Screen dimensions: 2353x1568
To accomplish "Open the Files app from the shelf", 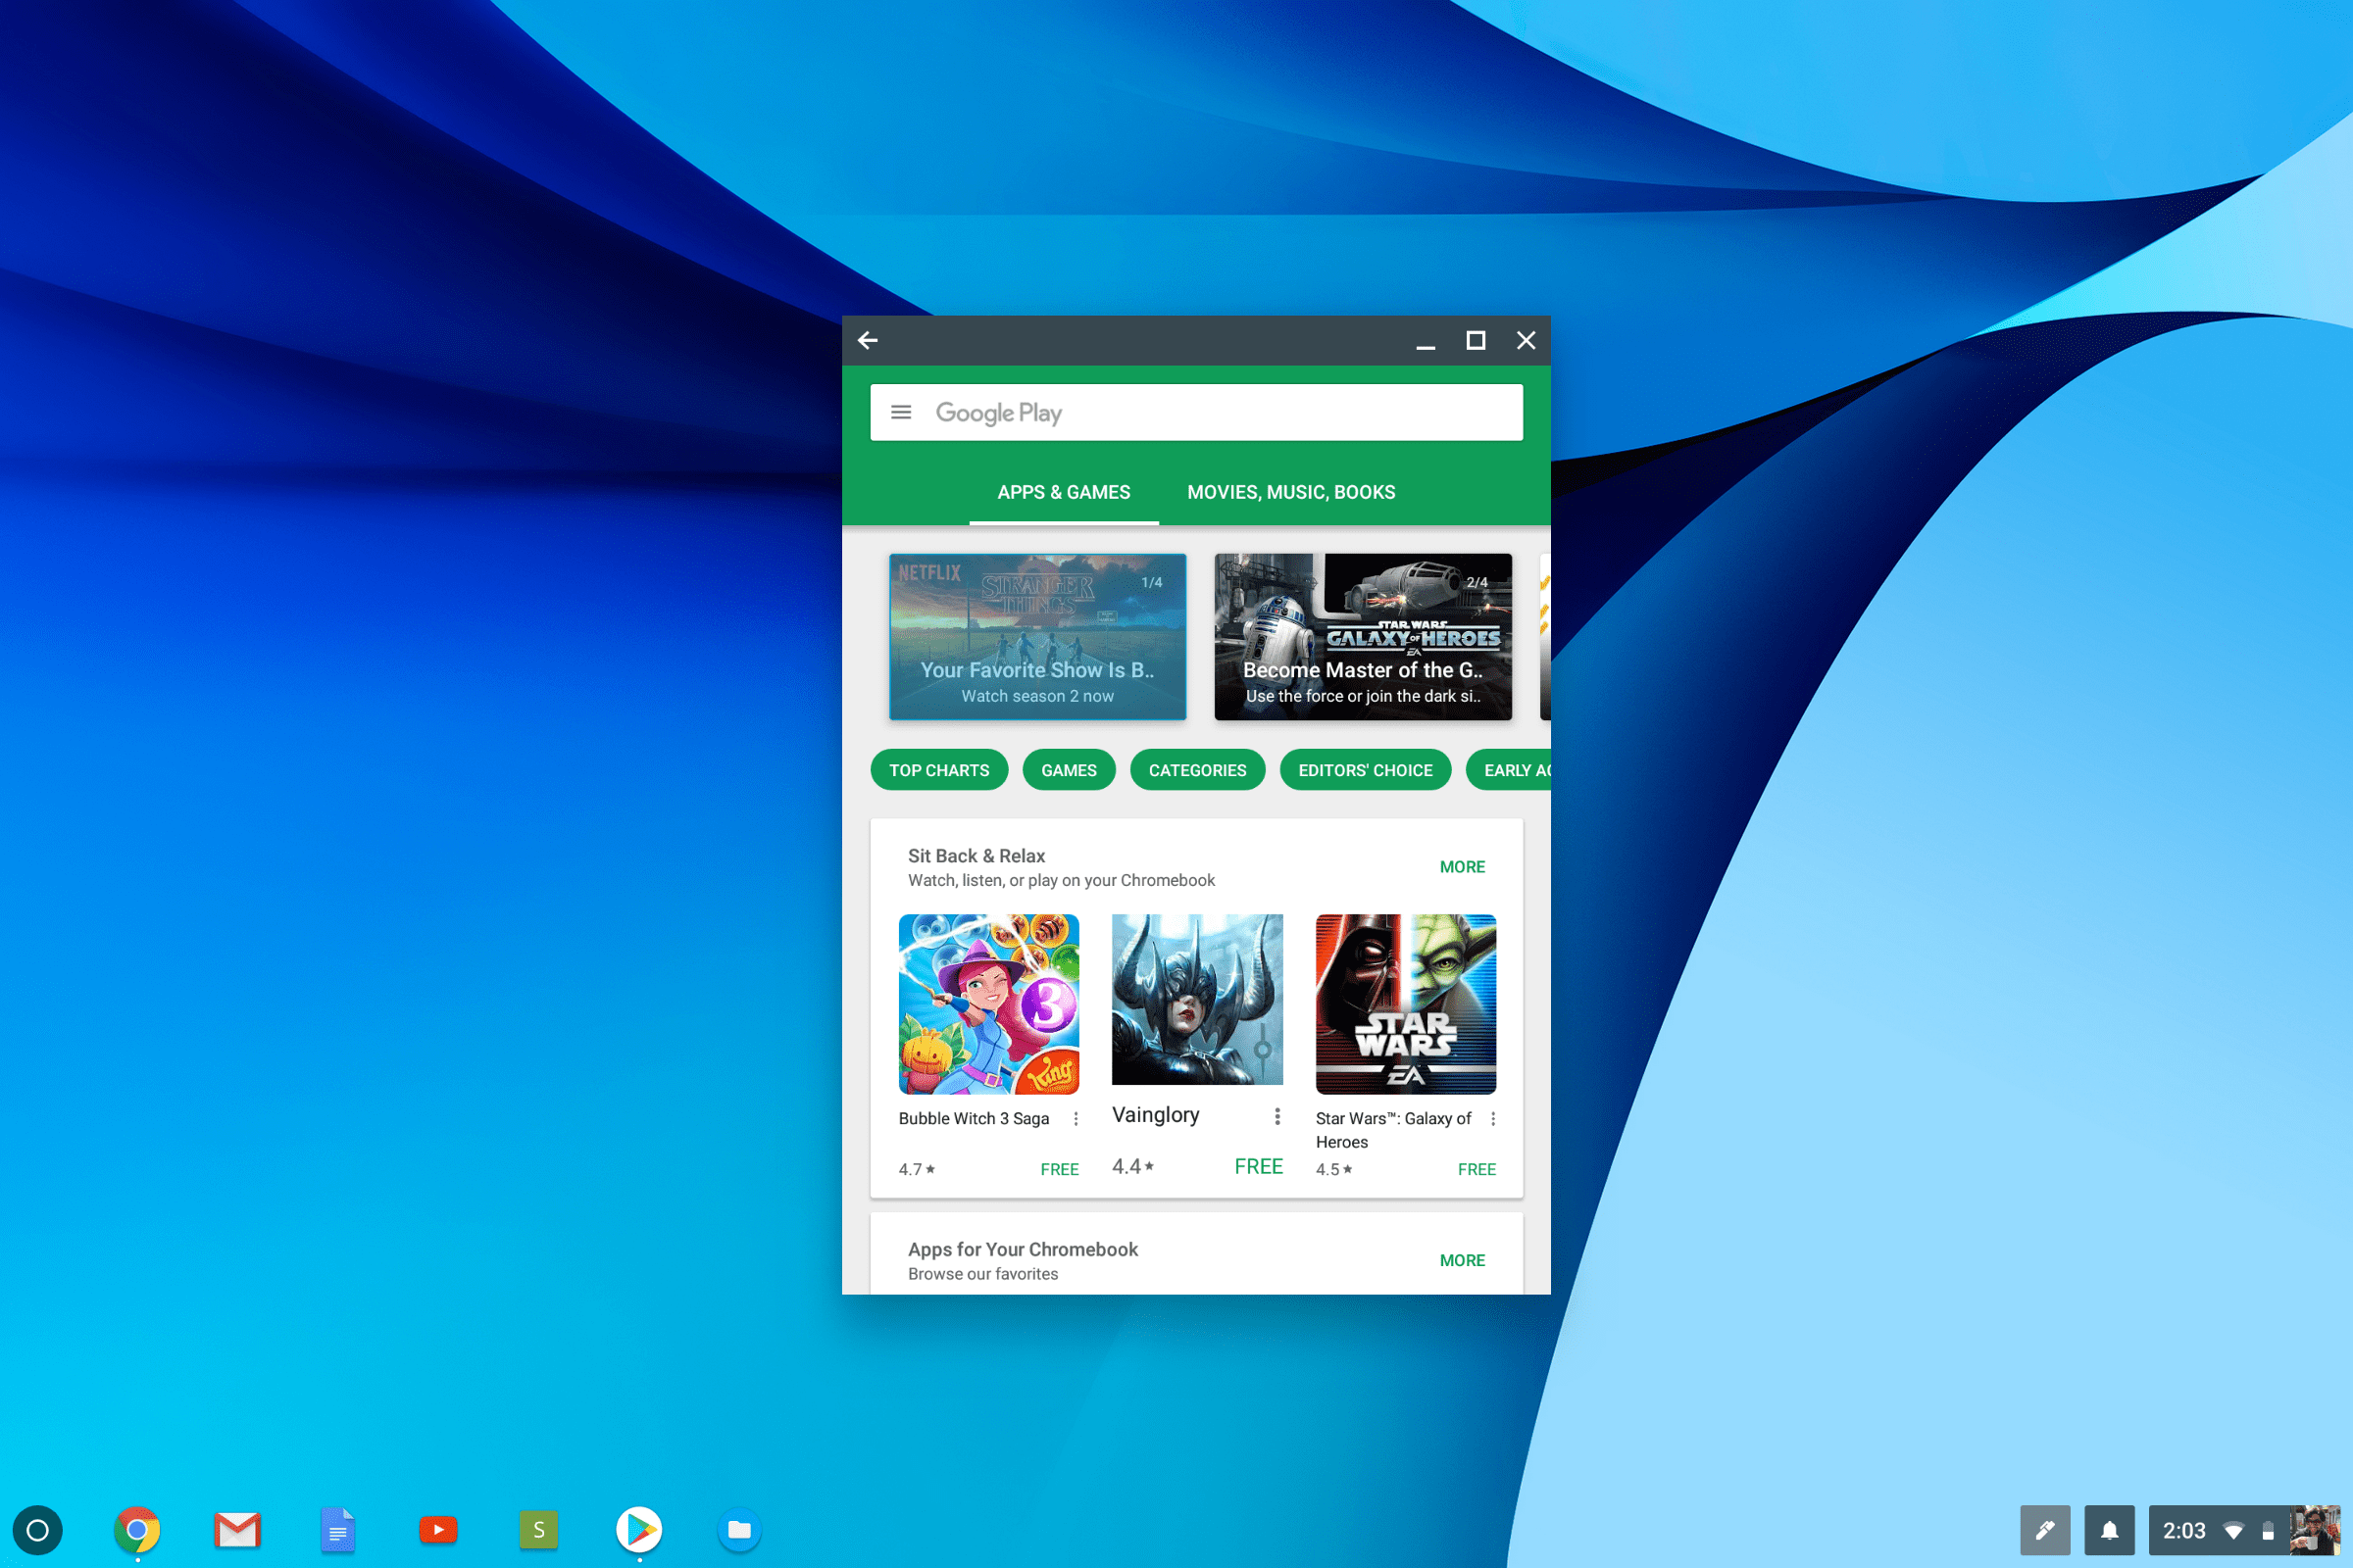I will [x=738, y=1530].
